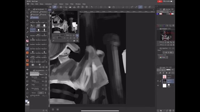The width and height of the screenshot is (200, 112).
Task: Expand the Angle options button
Action: pyautogui.click(x=46, y=85)
